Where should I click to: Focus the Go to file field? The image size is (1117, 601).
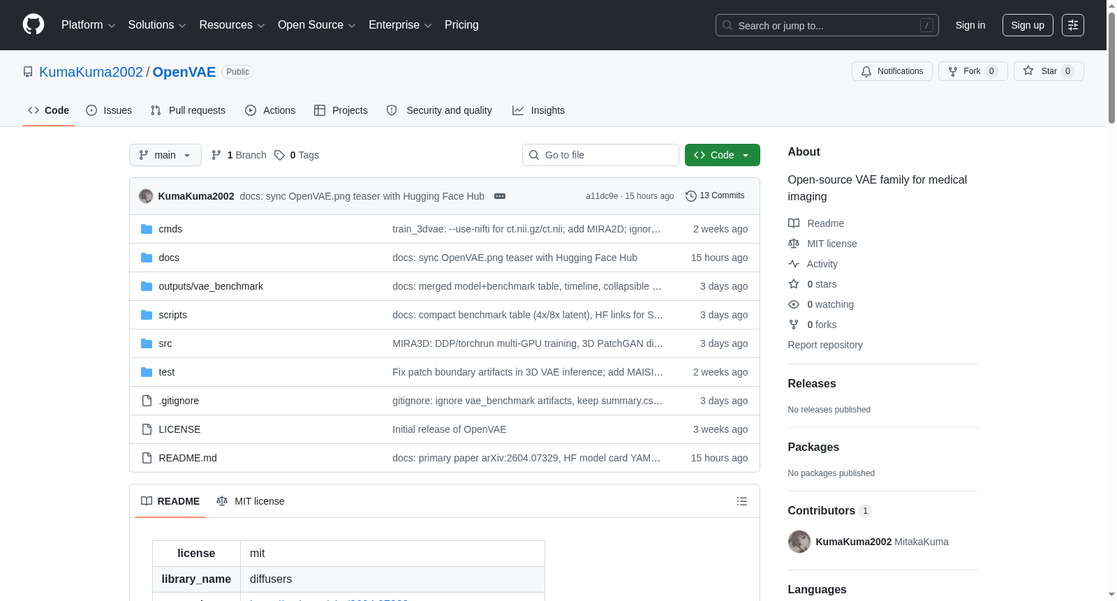(600, 155)
